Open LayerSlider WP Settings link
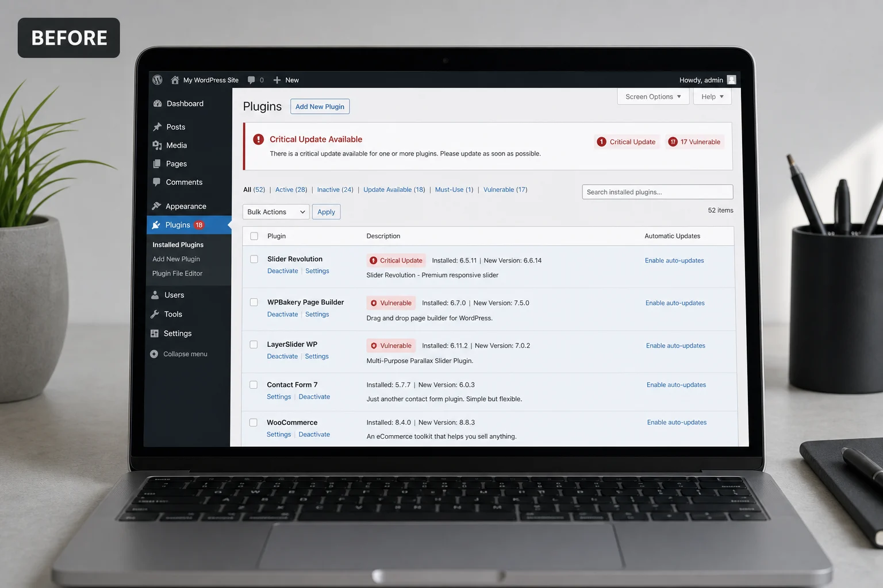This screenshot has width=883, height=588. point(317,357)
